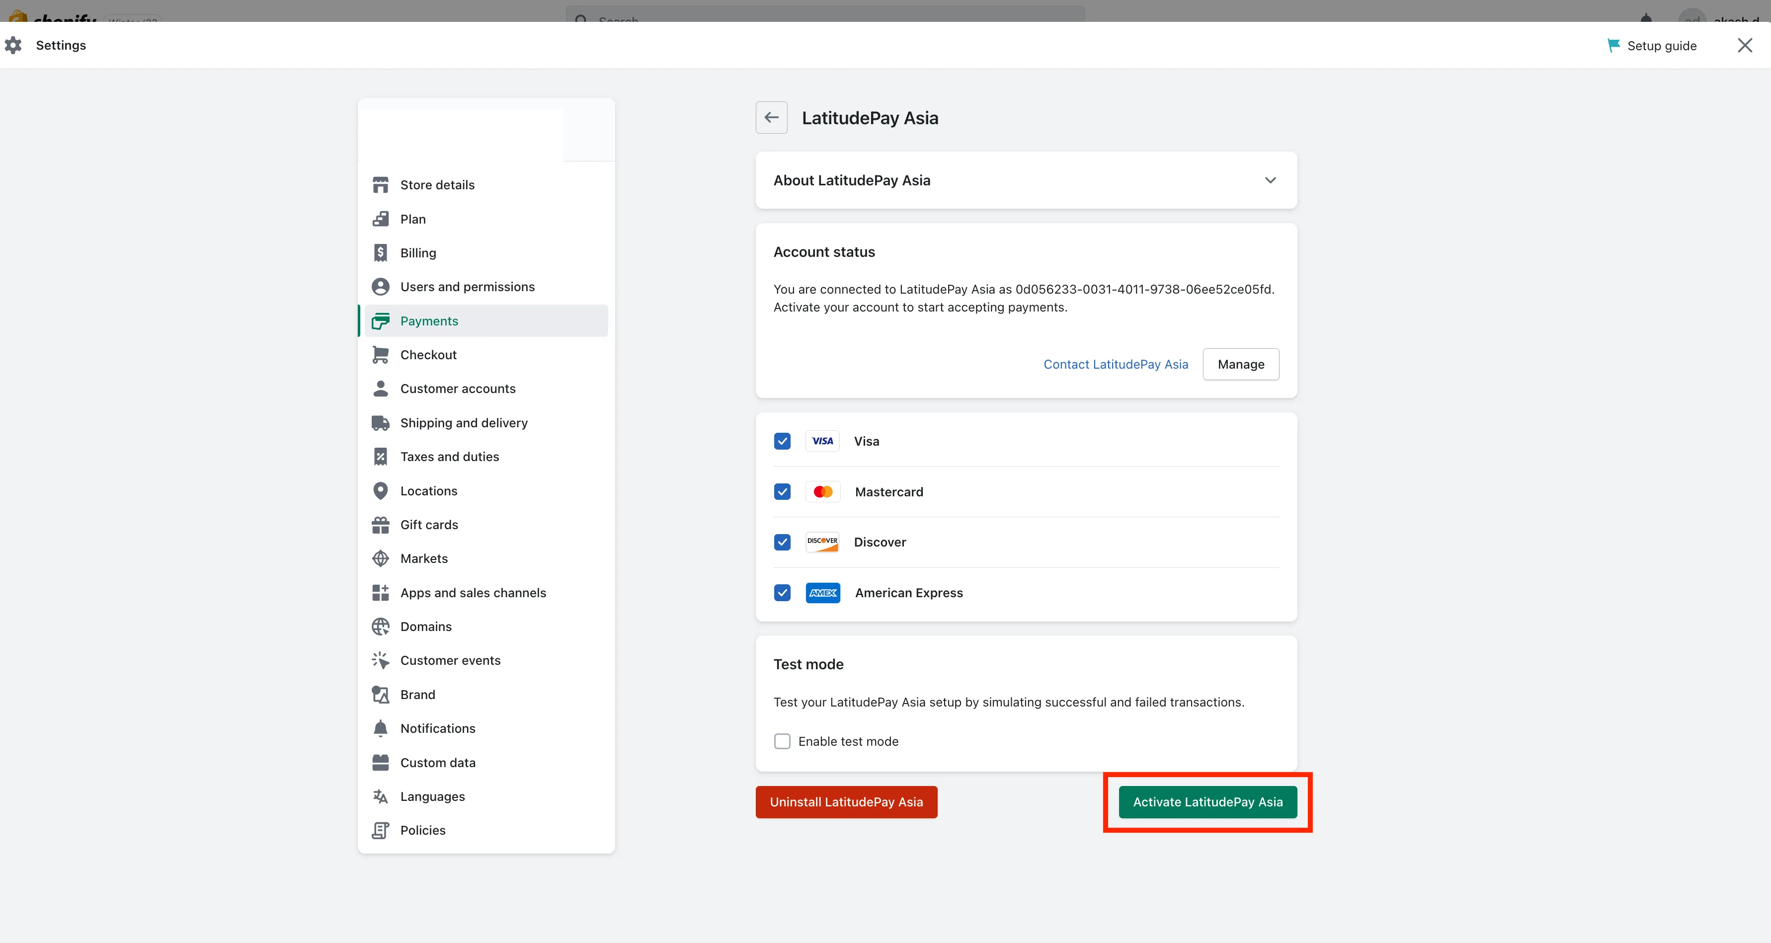Click the Users and permissions icon
This screenshot has width=1771, height=943.
point(380,287)
